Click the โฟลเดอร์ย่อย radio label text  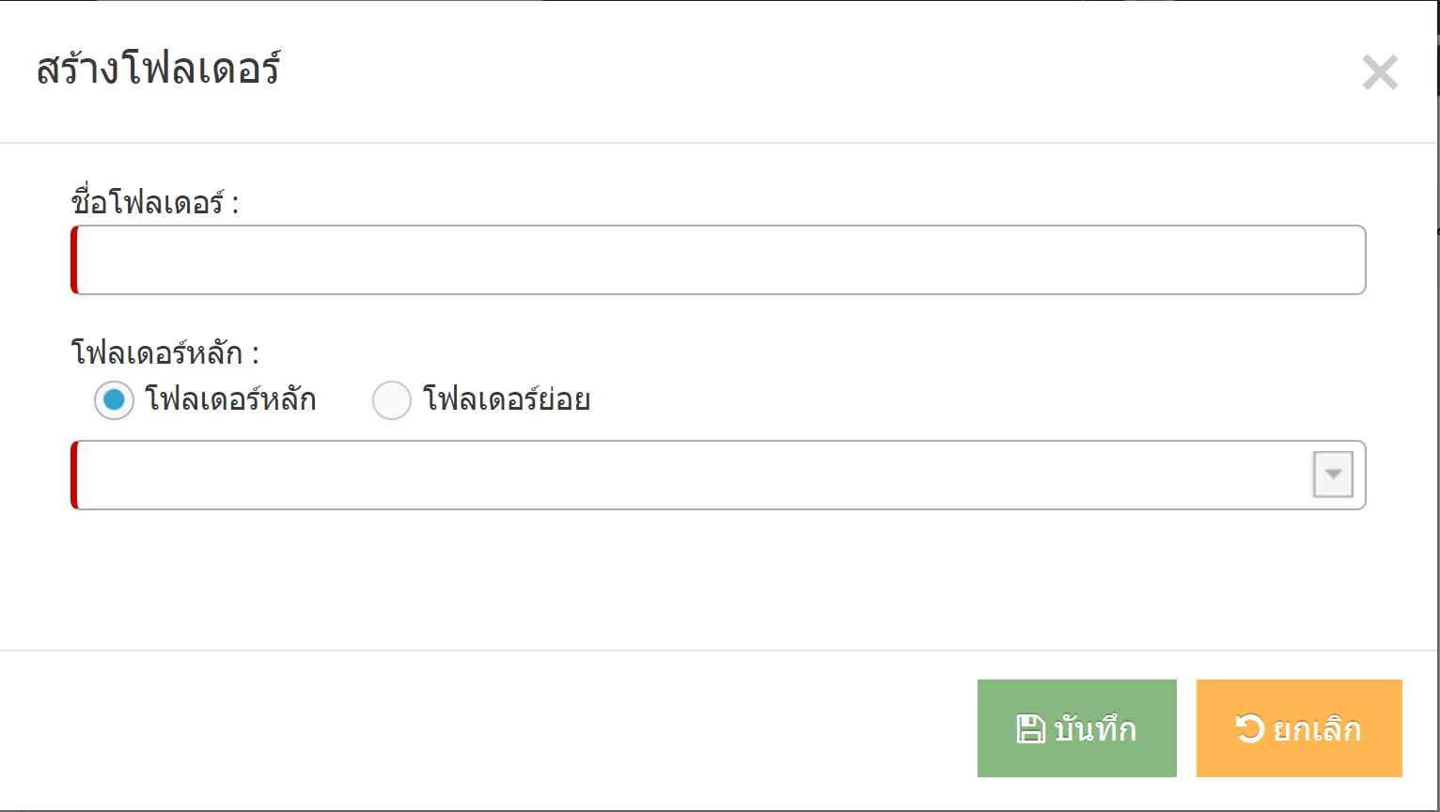507,399
